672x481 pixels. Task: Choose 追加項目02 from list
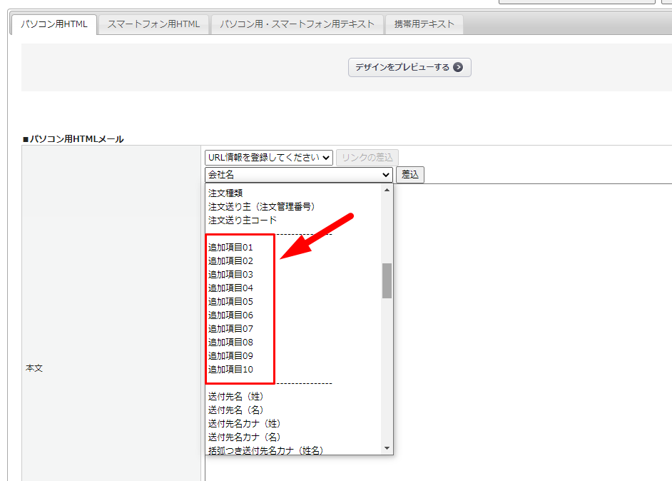(x=293, y=261)
